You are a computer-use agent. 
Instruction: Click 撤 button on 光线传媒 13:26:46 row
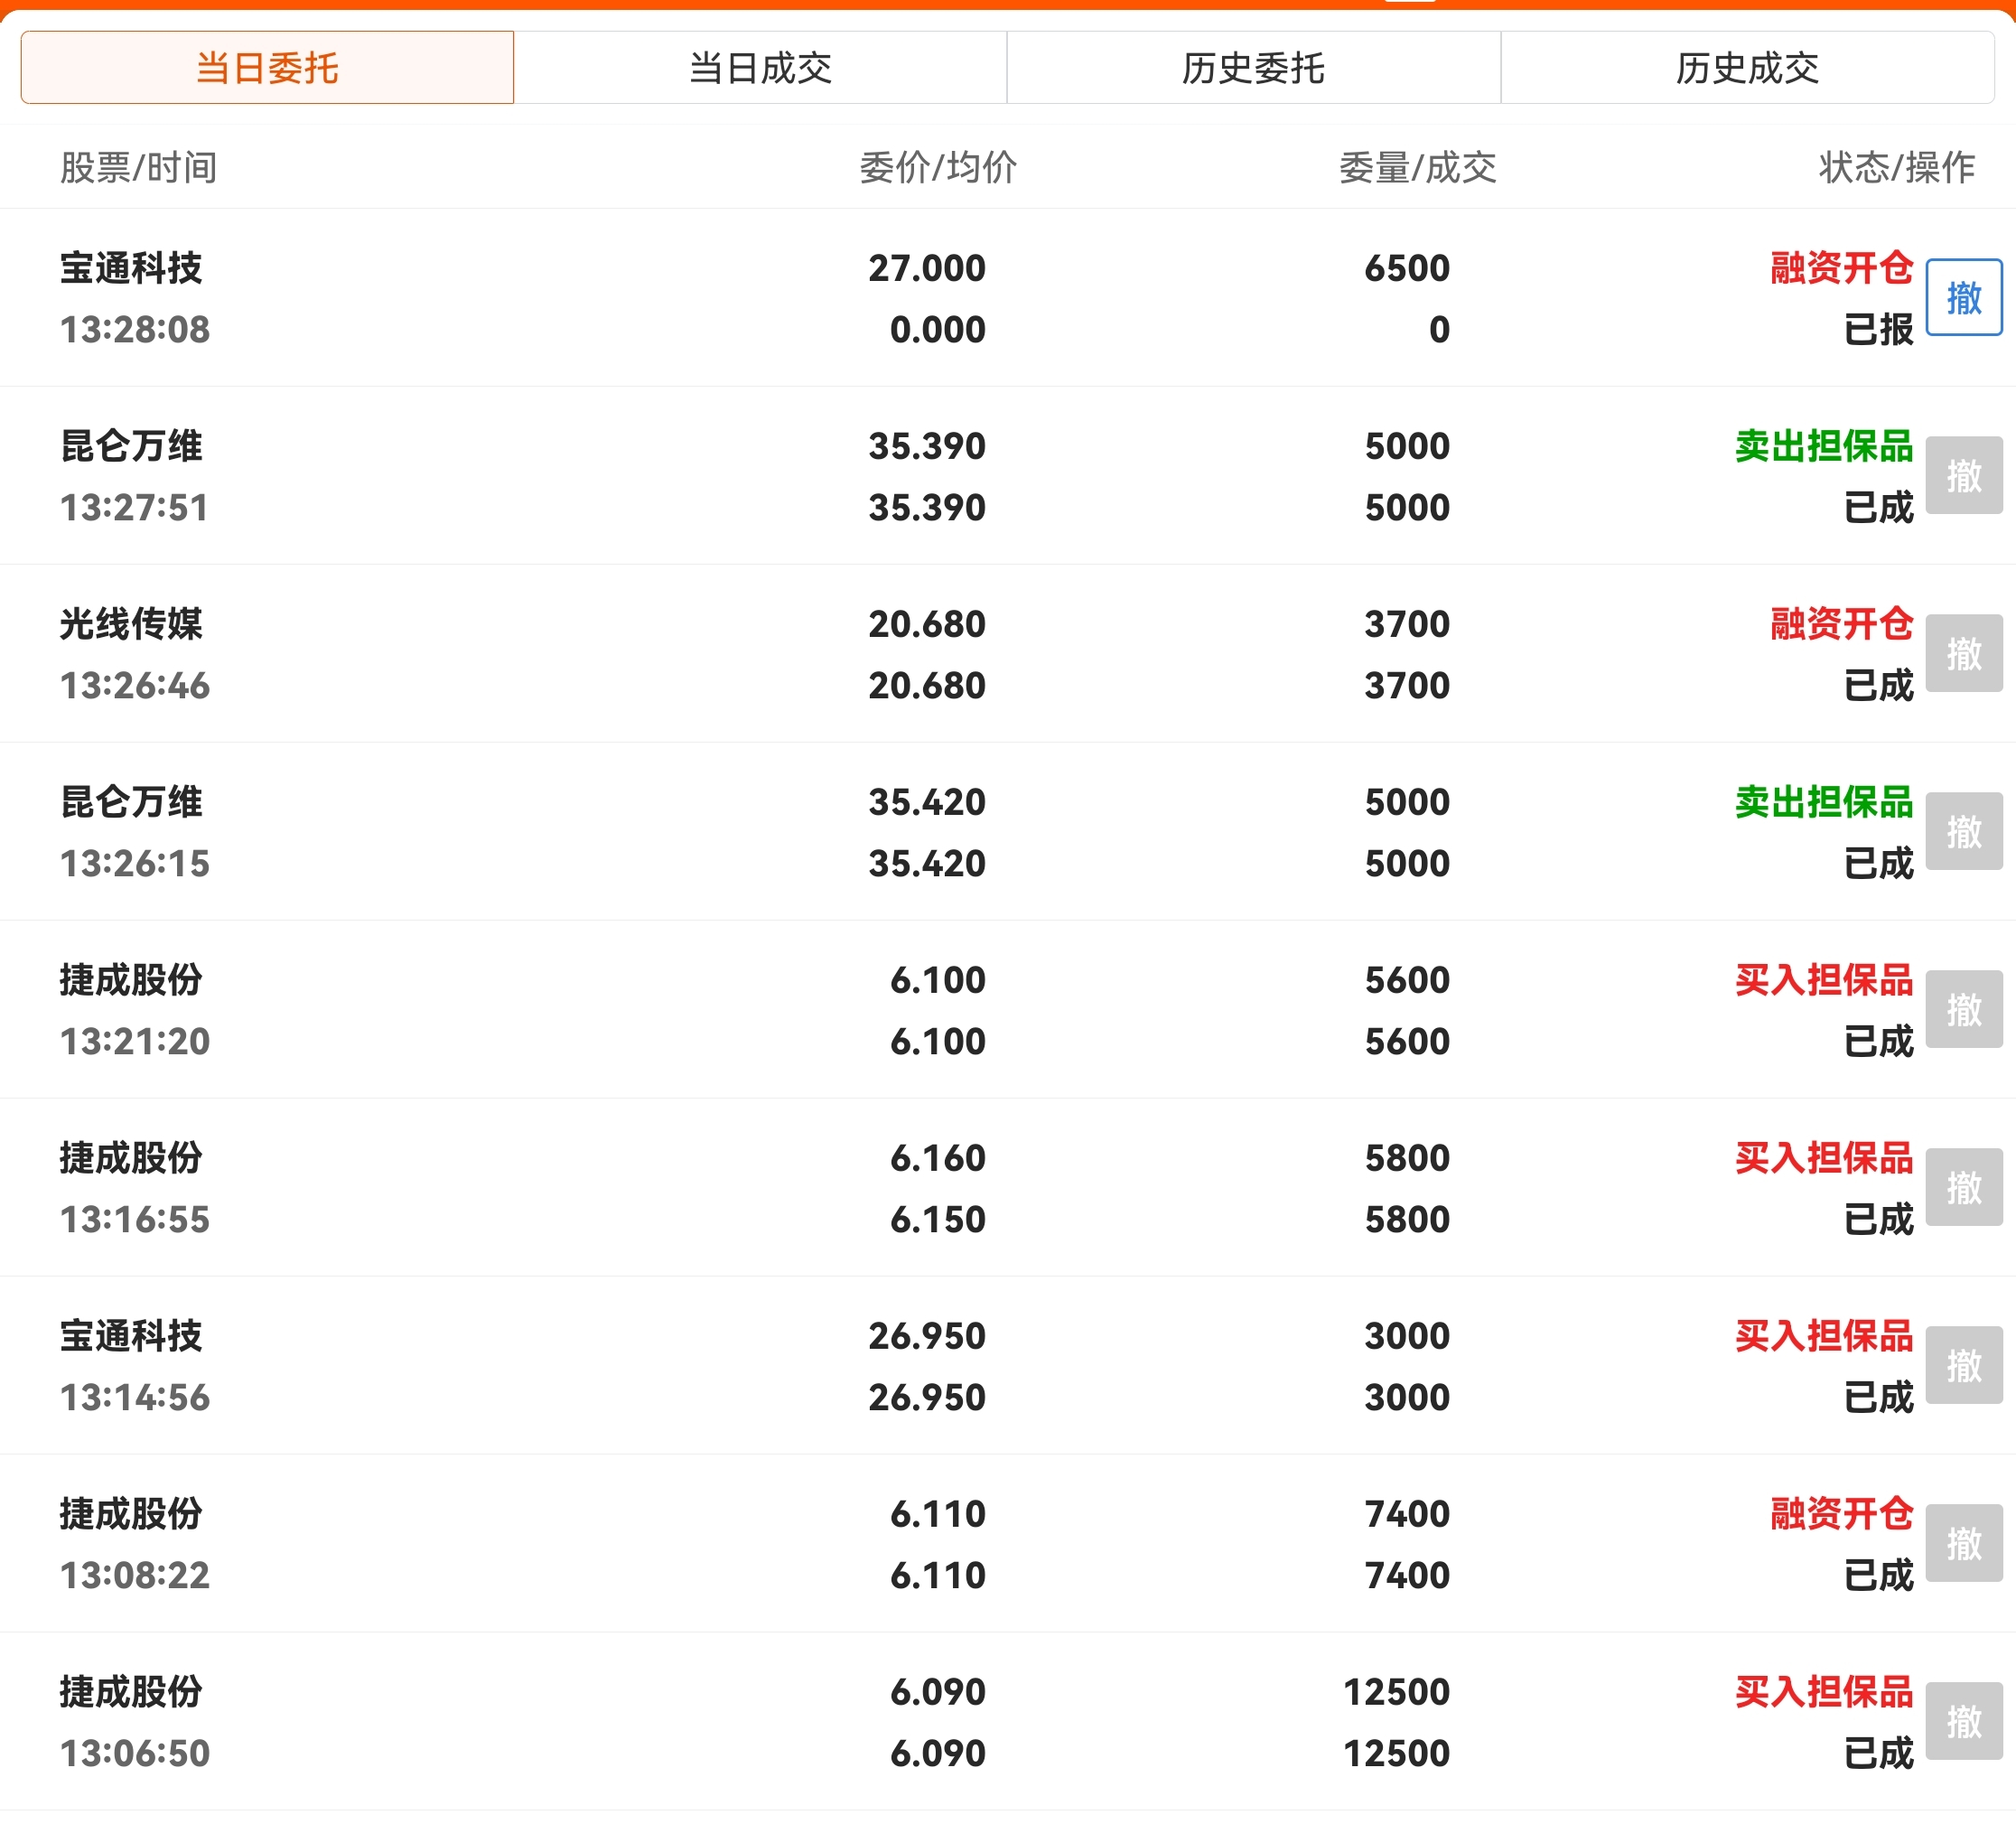[x=1964, y=653]
